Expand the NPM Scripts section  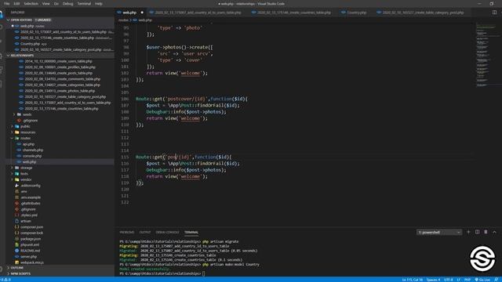(9, 273)
